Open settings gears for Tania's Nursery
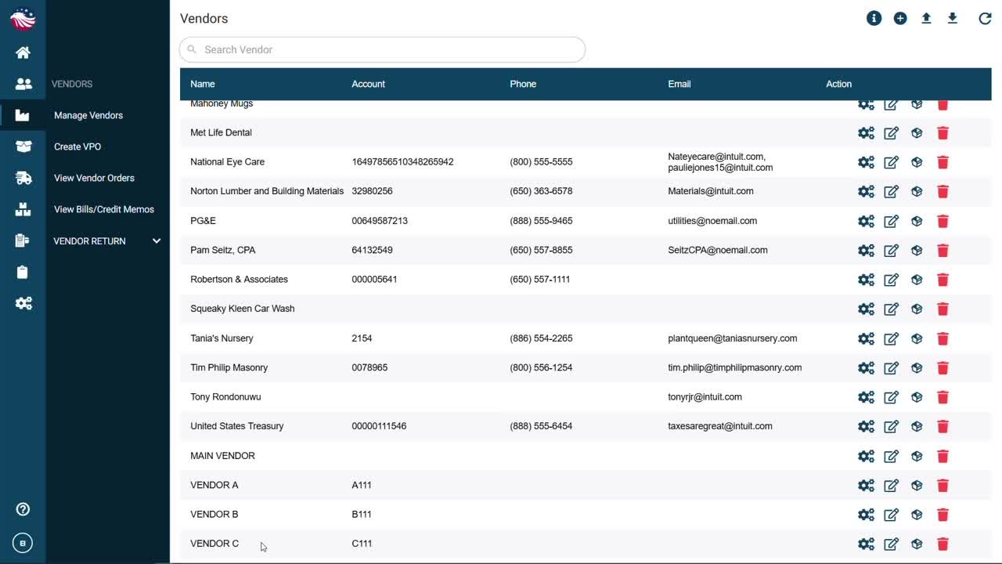The width and height of the screenshot is (1002, 564). (866, 338)
